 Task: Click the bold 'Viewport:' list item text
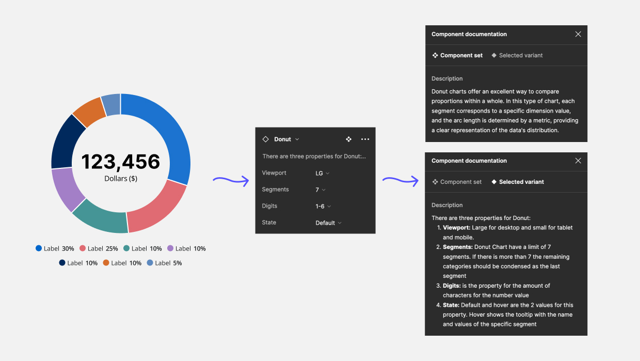[457, 228]
